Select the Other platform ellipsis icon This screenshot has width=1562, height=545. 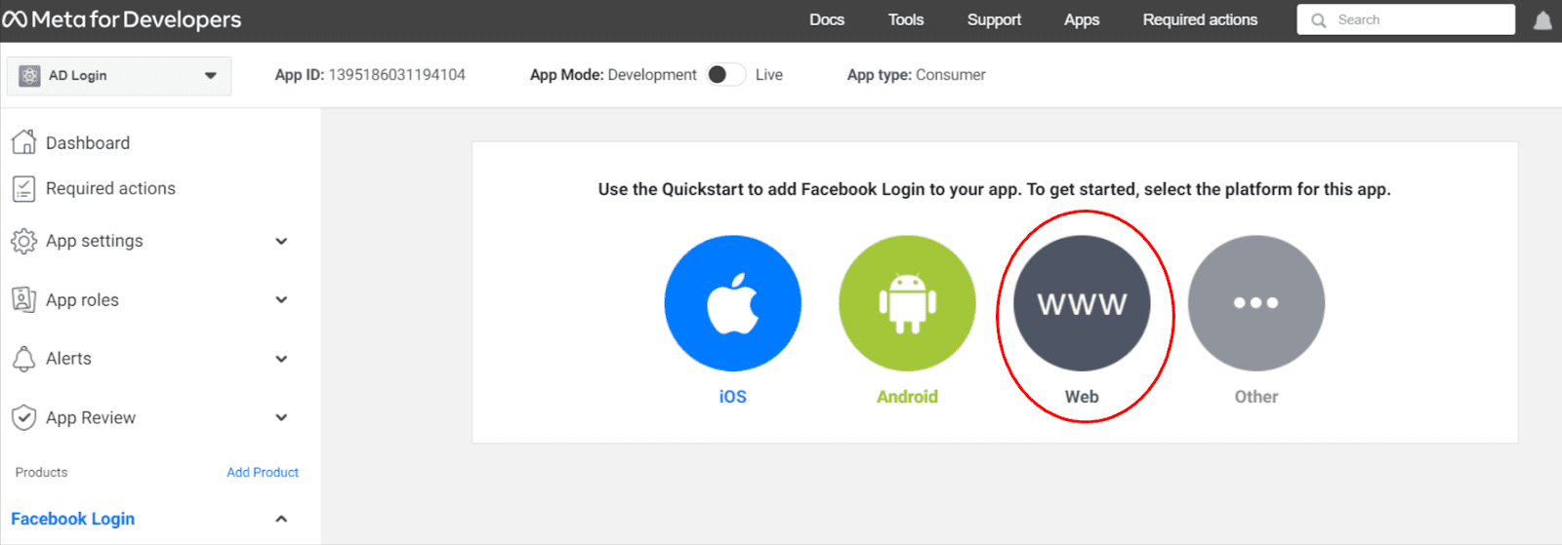[x=1256, y=303]
